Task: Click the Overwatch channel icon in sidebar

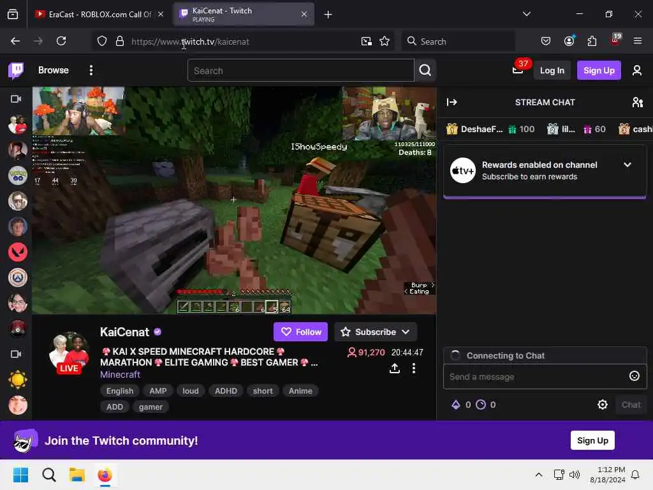Action: [18, 278]
